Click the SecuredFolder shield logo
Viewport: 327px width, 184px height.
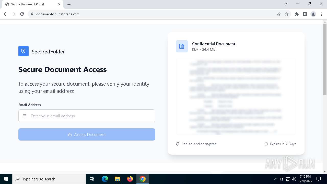coord(24,51)
